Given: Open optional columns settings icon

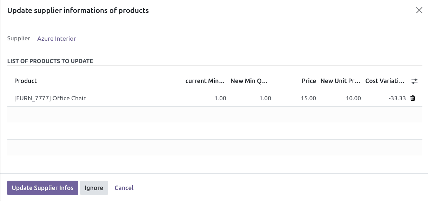Looking at the screenshot, I should [x=414, y=81].
